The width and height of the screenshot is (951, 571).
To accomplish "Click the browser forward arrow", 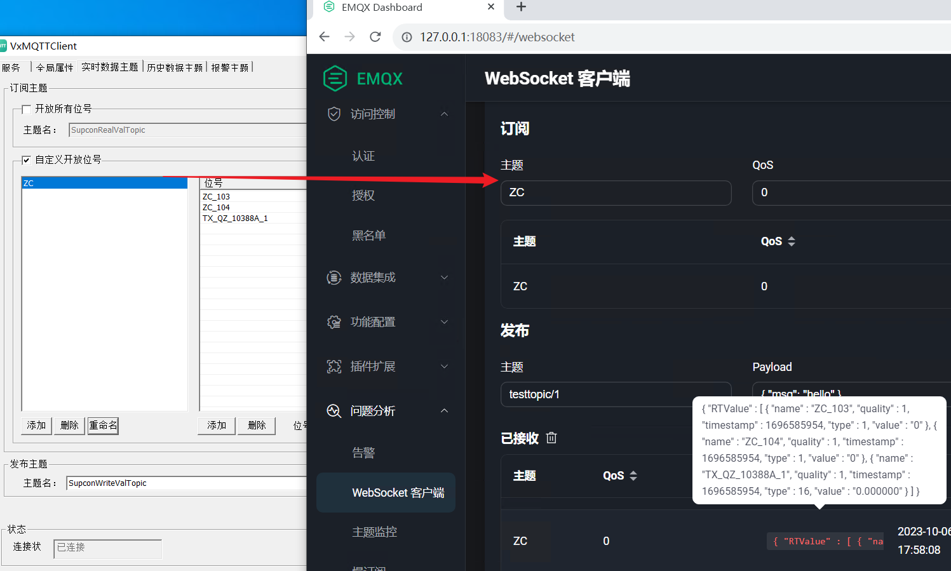I will tap(350, 37).
